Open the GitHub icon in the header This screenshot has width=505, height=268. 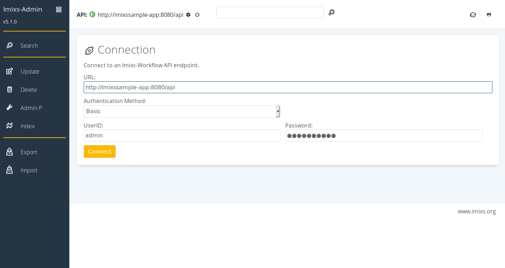[x=489, y=15]
